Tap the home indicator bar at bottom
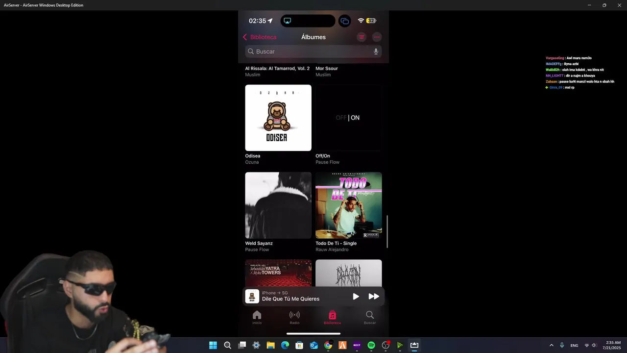The height and width of the screenshot is (353, 627). click(x=313, y=334)
